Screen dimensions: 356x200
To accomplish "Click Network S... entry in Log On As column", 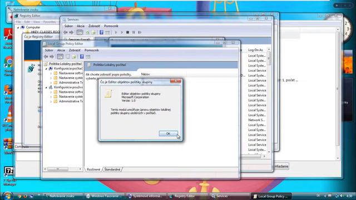I will 256,120.
